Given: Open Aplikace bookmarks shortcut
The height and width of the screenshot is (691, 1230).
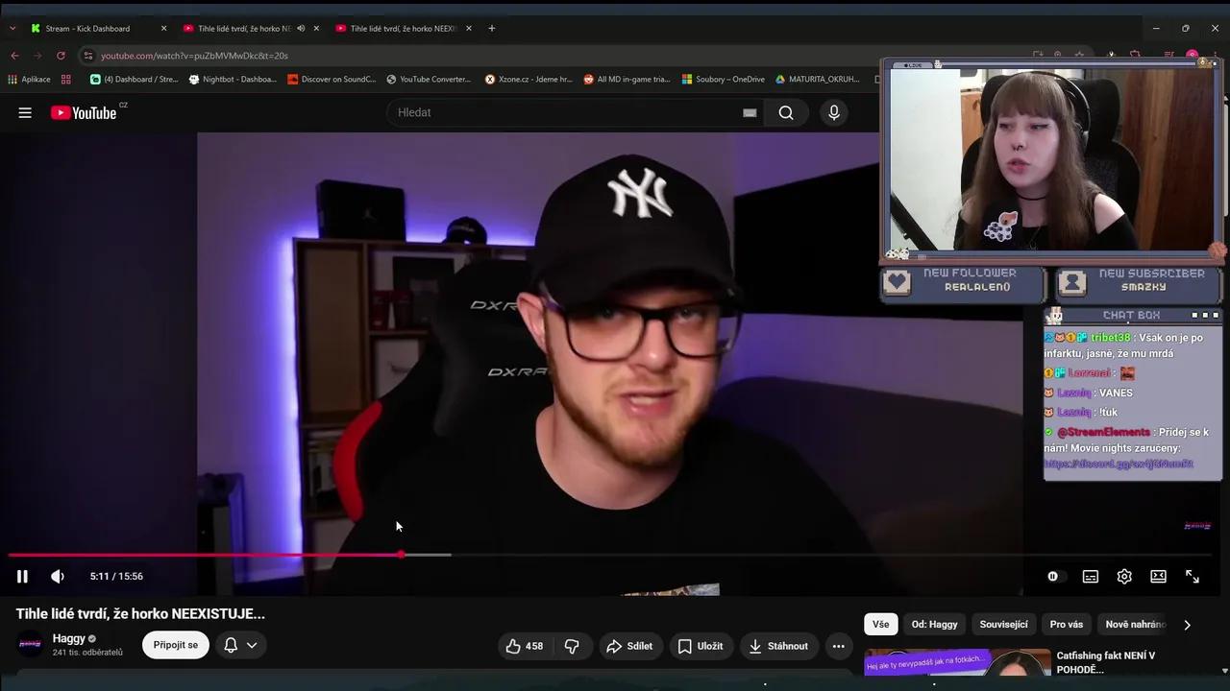Looking at the screenshot, I should [x=29, y=80].
